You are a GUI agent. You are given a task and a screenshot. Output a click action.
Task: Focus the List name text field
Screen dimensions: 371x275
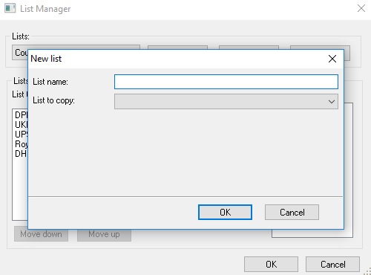pos(226,82)
